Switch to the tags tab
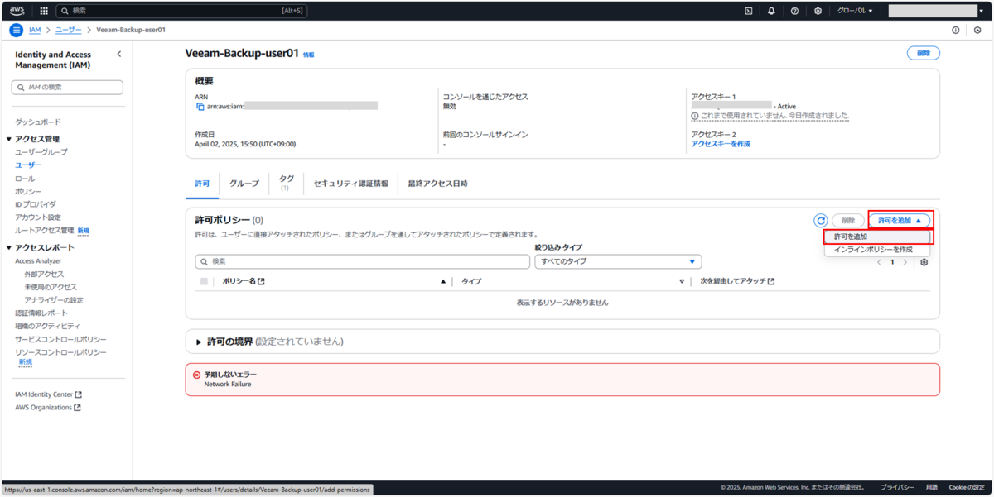This screenshot has width=994, height=497. click(x=287, y=183)
